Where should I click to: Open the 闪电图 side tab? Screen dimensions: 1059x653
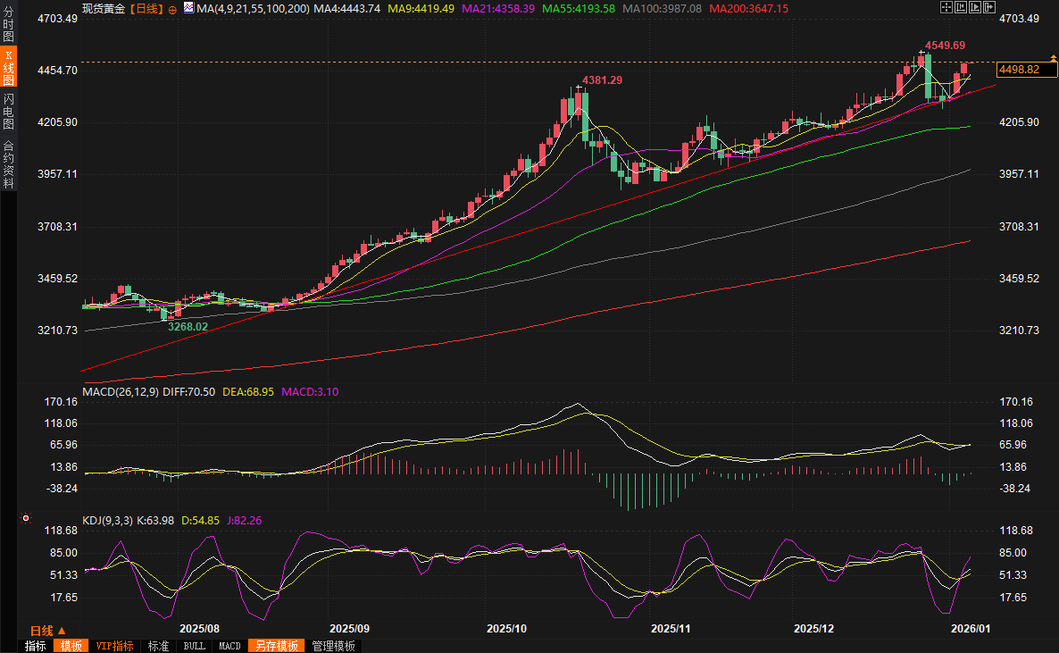(x=9, y=111)
